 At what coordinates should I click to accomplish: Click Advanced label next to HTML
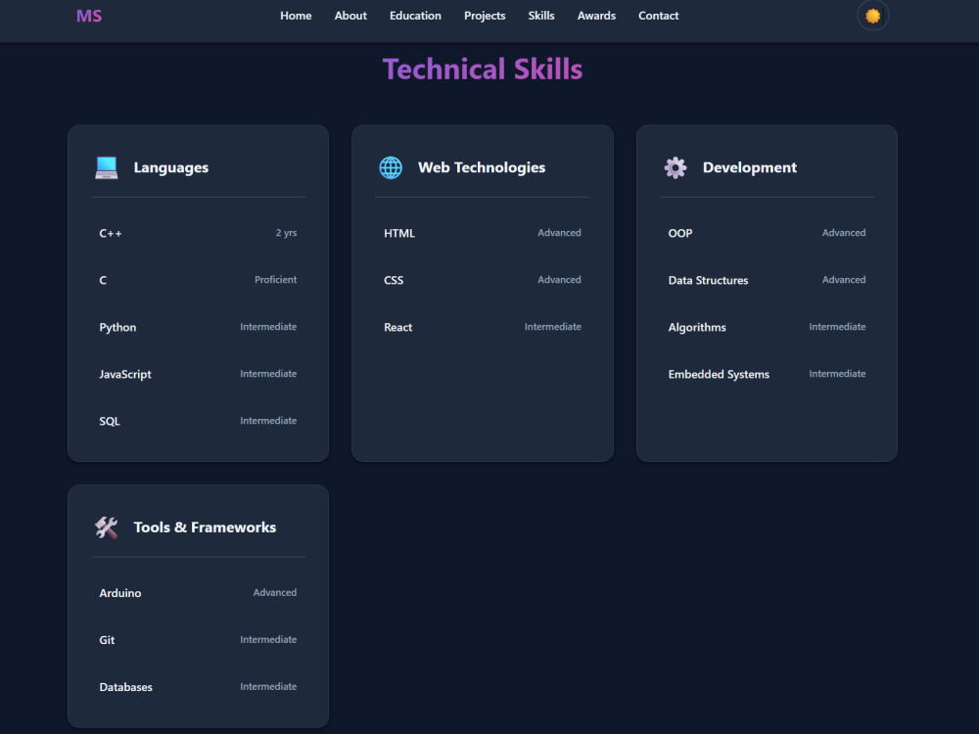(559, 233)
